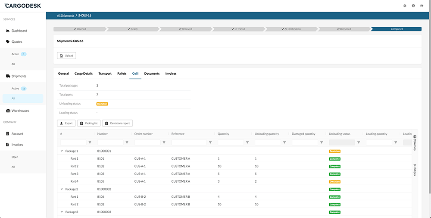
Task: Click the 8105 number cell
Action: tap(100, 181)
